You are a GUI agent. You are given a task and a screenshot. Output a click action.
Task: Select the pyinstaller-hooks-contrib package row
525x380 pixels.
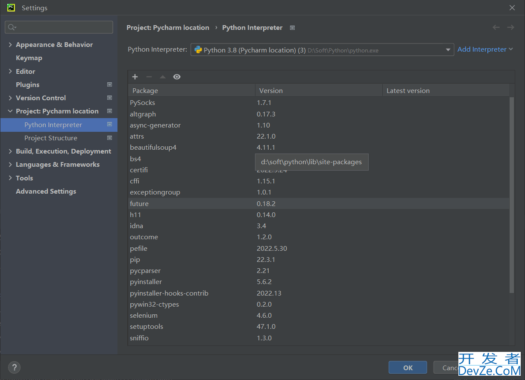point(319,293)
